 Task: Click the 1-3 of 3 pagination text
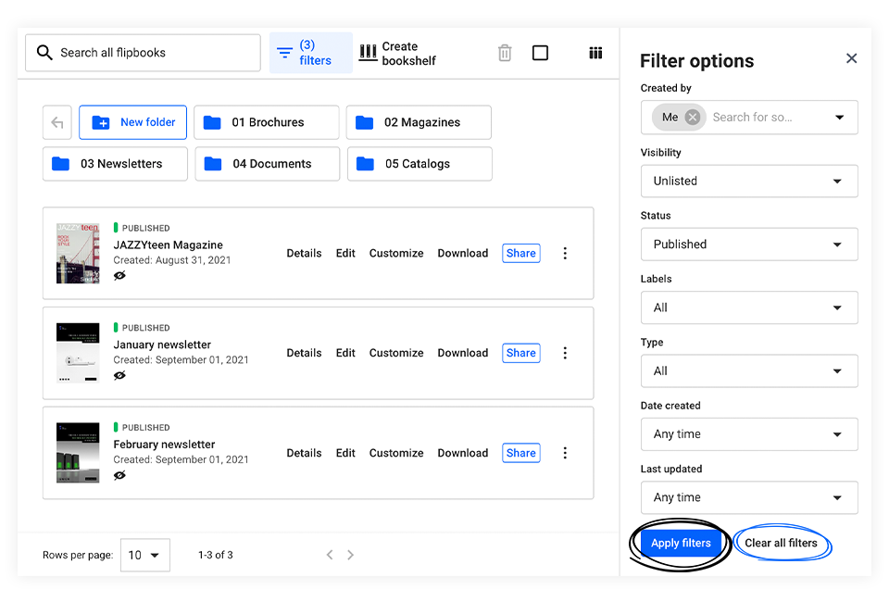pos(216,555)
